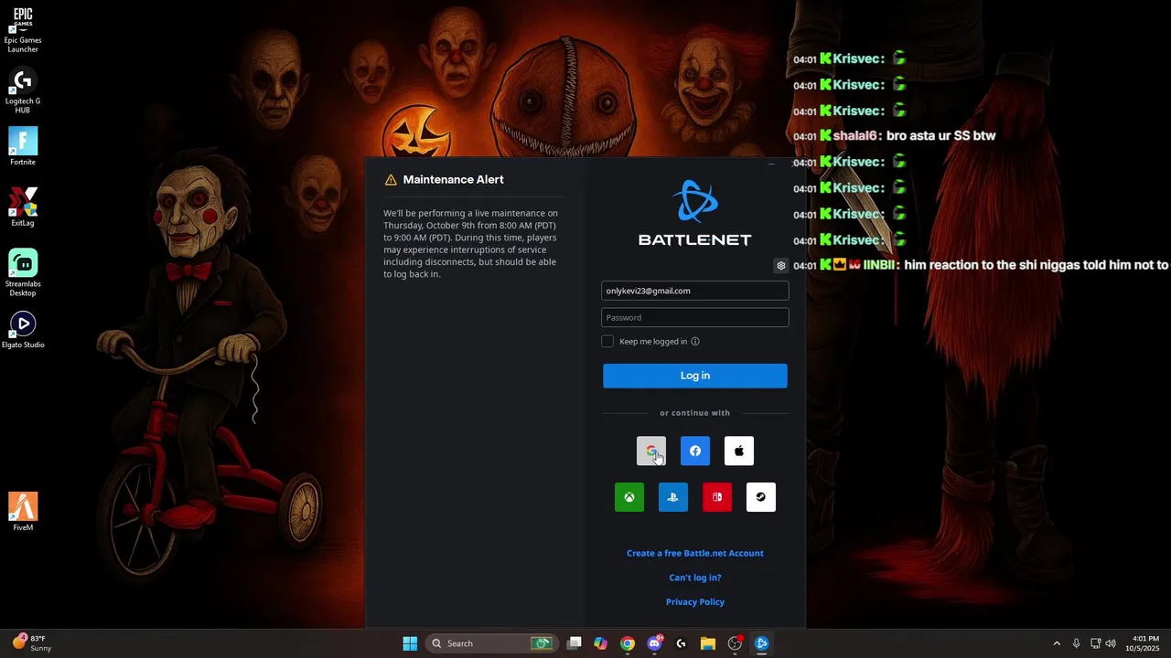The height and width of the screenshot is (658, 1171).
Task: Open the volume tray icon
Action: (1111, 643)
